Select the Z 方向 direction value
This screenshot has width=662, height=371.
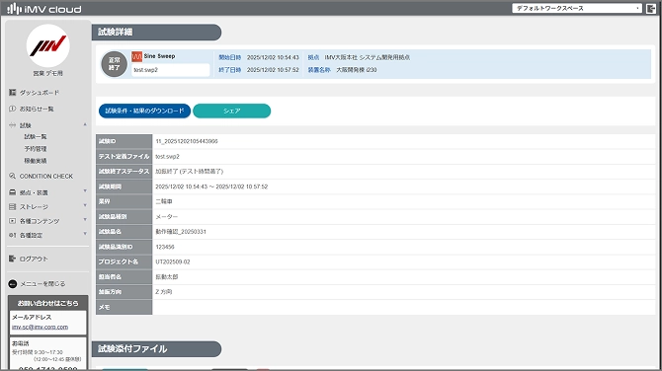pos(163,292)
